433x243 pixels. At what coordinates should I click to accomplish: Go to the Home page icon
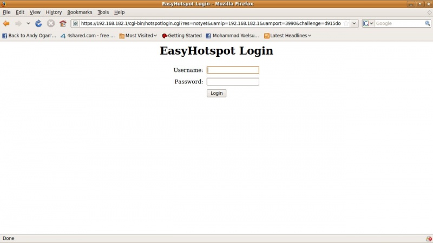[x=63, y=23]
